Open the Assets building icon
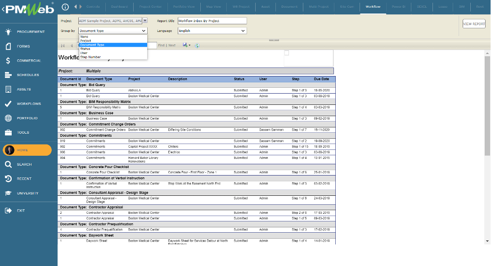Screen dimensions: 491x266 tap(9, 89)
